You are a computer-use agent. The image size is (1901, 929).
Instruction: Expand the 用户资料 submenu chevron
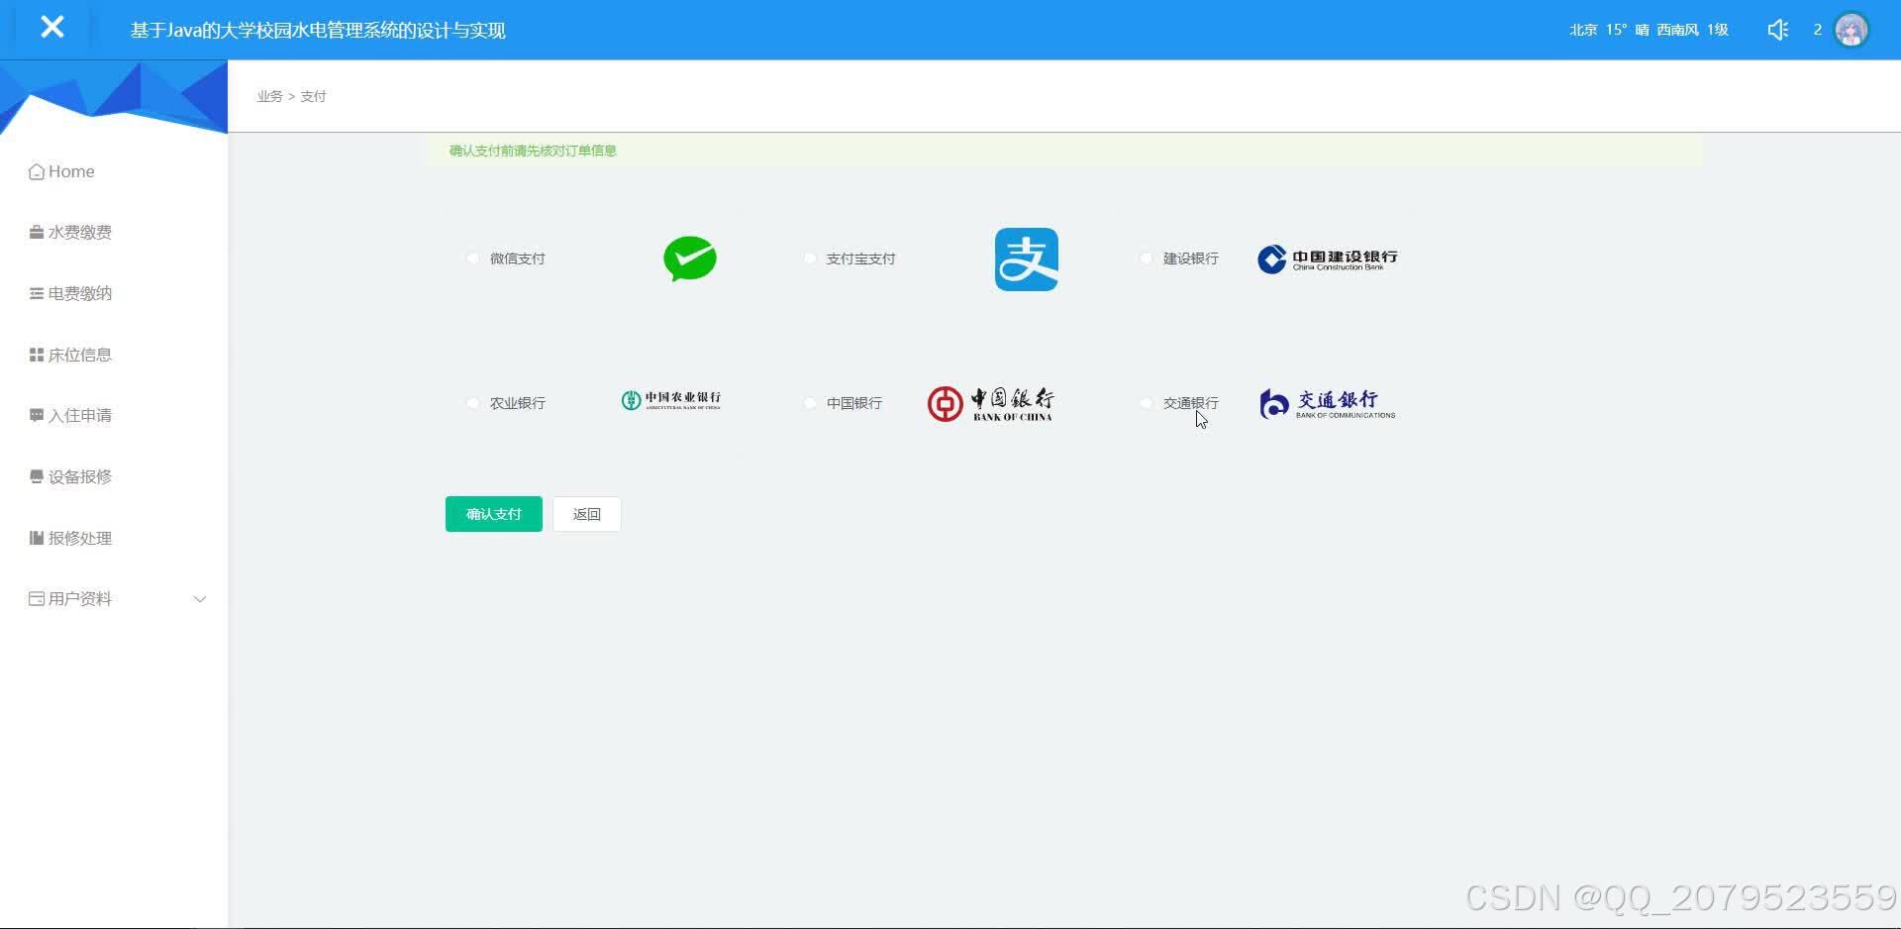click(200, 599)
